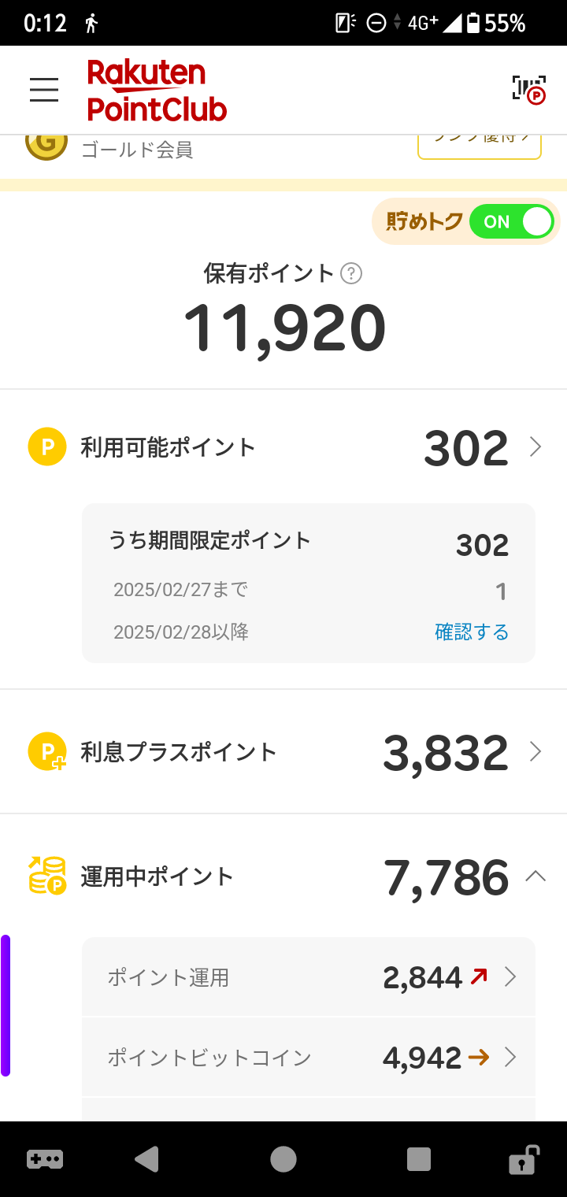
Task: Tap the purple vertical bar on the left edge
Action: tap(6, 1005)
